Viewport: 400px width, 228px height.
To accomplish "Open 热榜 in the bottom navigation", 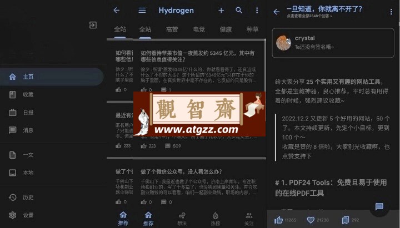I will tap(216, 219).
